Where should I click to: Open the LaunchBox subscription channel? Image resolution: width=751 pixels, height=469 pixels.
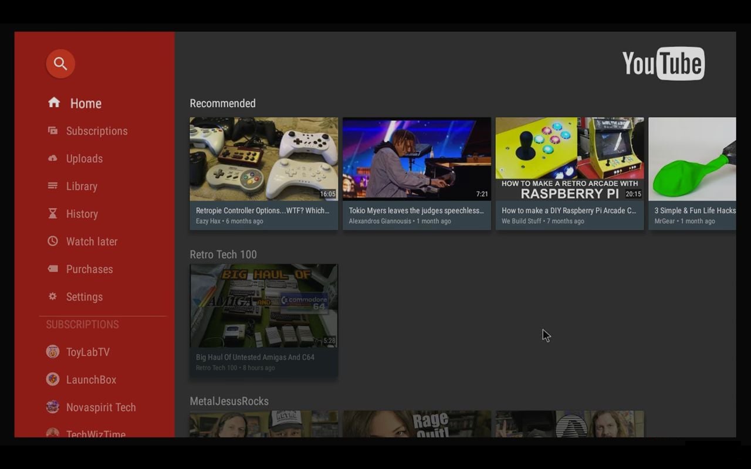(x=90, y=380)
